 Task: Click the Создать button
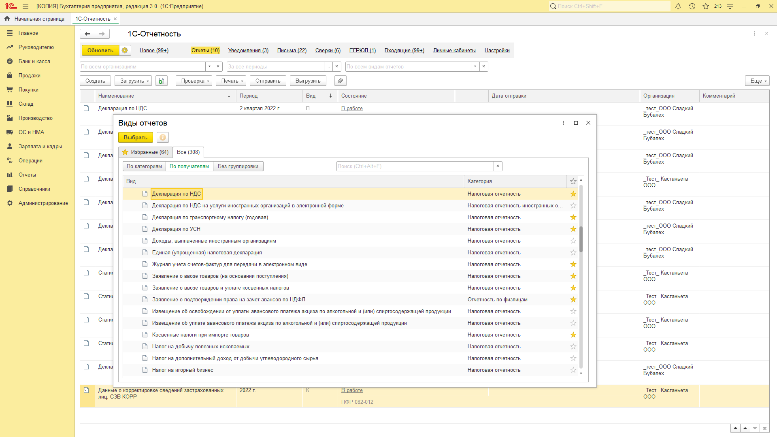95,81
